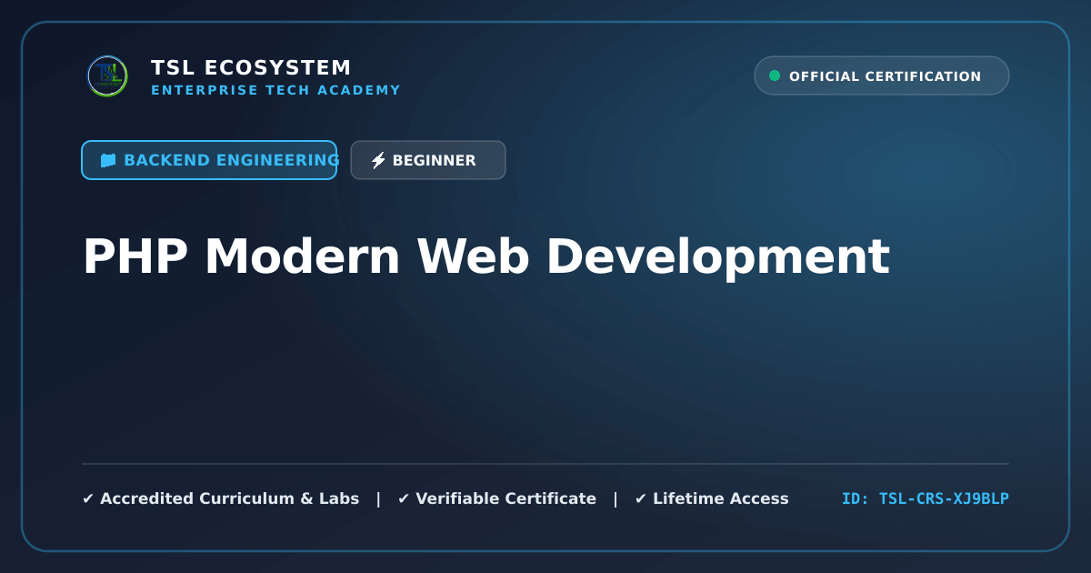Viewport: 1091px width, 573px height.
Task: Click the Accredited Curriculum & Labs text
Action: tap(230, 498)
